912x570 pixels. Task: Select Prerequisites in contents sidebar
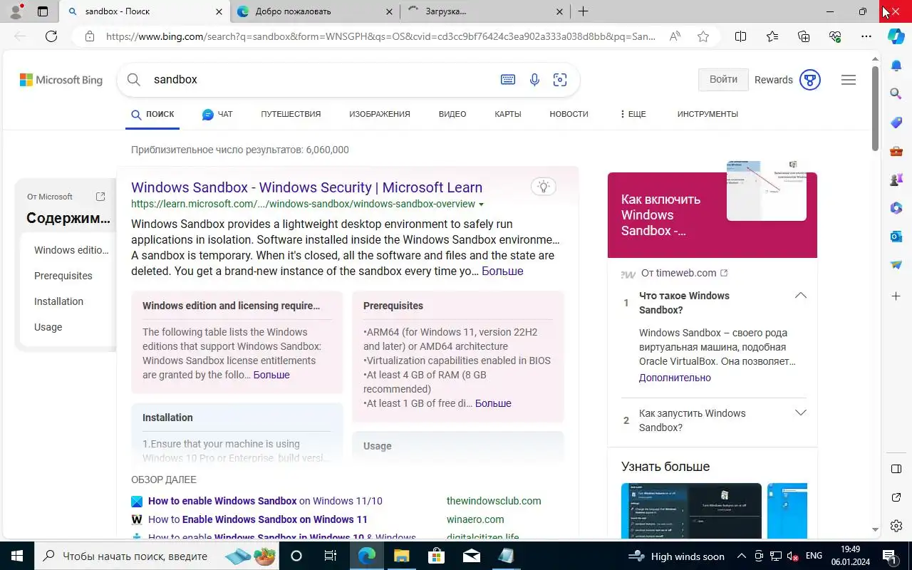pyautogui.click(x=63, y=276)
